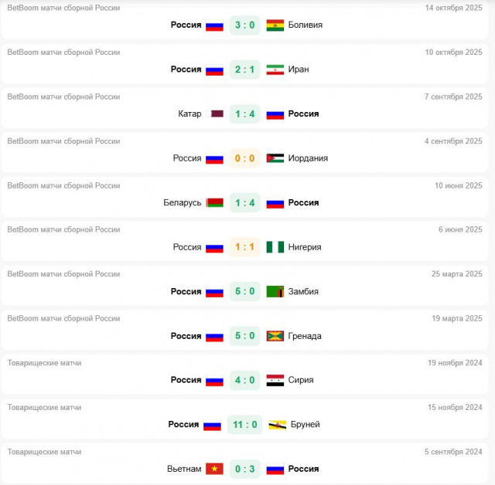Image resolution: width=495 pixels, height=485 pixels.
Task: Click the Zambia flag icon
Action: 275,292
